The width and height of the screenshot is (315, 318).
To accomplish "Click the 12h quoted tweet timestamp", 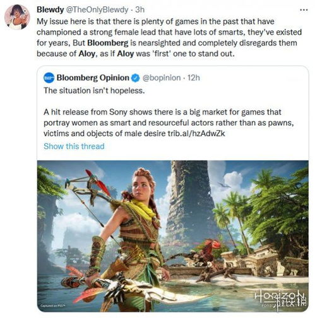I will (194, 78).
